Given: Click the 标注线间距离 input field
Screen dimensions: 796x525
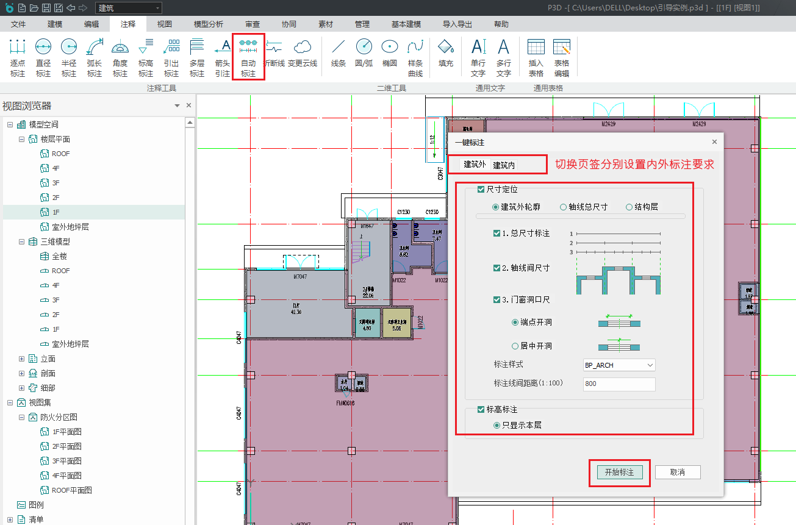Looking at the screenshot, I should 619,384.
